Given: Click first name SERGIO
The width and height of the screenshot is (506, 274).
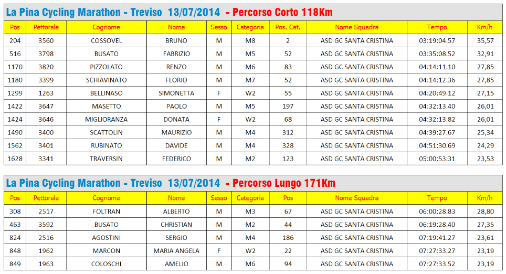Looking at the screenshot, I should (x=176, y=238).
